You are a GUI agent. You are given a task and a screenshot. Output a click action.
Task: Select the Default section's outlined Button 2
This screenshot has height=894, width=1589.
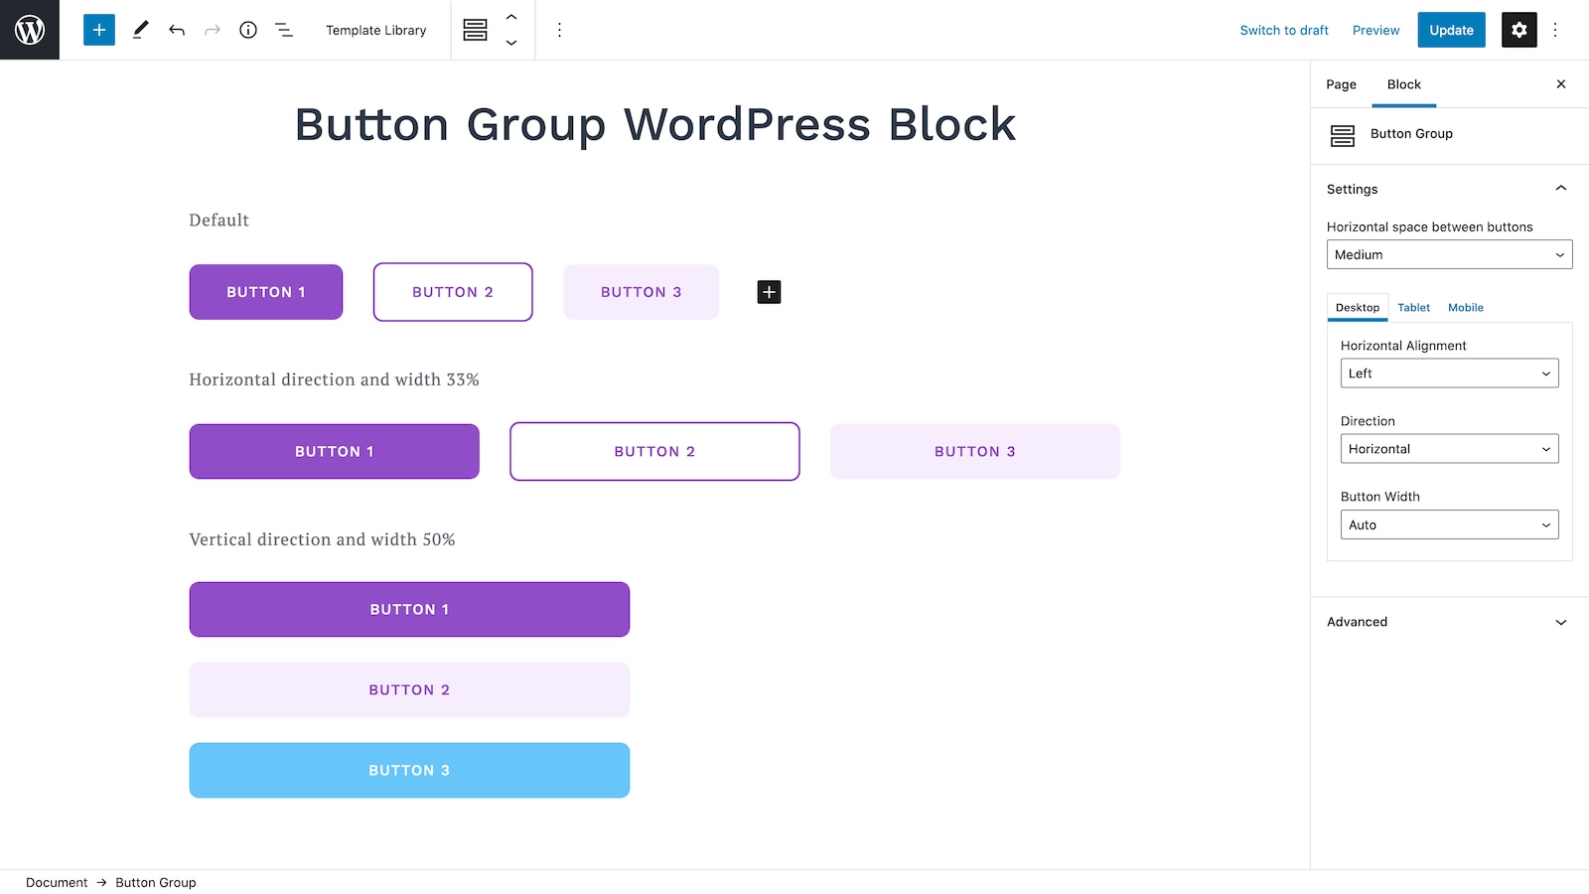(453, 292)
